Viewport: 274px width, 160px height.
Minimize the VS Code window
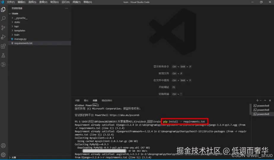pos(252,2)
